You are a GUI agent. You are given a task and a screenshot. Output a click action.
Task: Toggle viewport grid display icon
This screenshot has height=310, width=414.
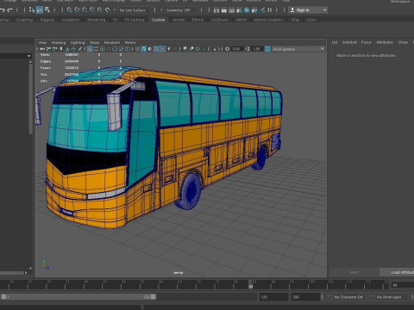(90, 49)
